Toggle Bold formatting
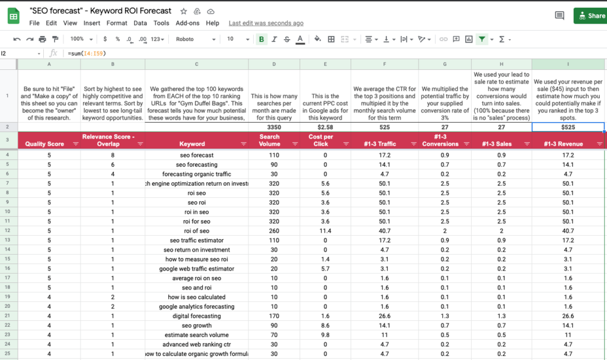Screen dimensions: 607x360 [x=261, y=39]
